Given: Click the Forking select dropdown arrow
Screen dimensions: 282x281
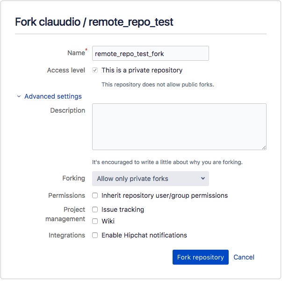Looking at the screenshot, I should pos(202,179).
